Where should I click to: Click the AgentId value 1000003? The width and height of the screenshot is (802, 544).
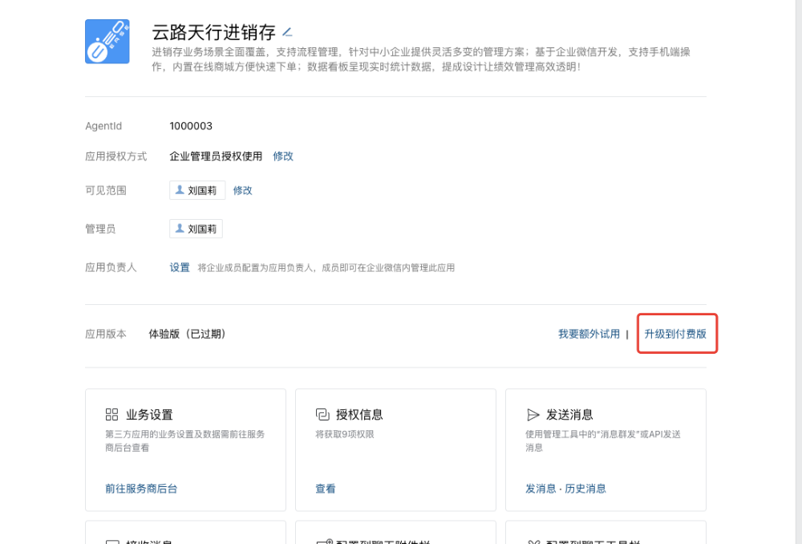pyautogui.click(x=191, y=126)
